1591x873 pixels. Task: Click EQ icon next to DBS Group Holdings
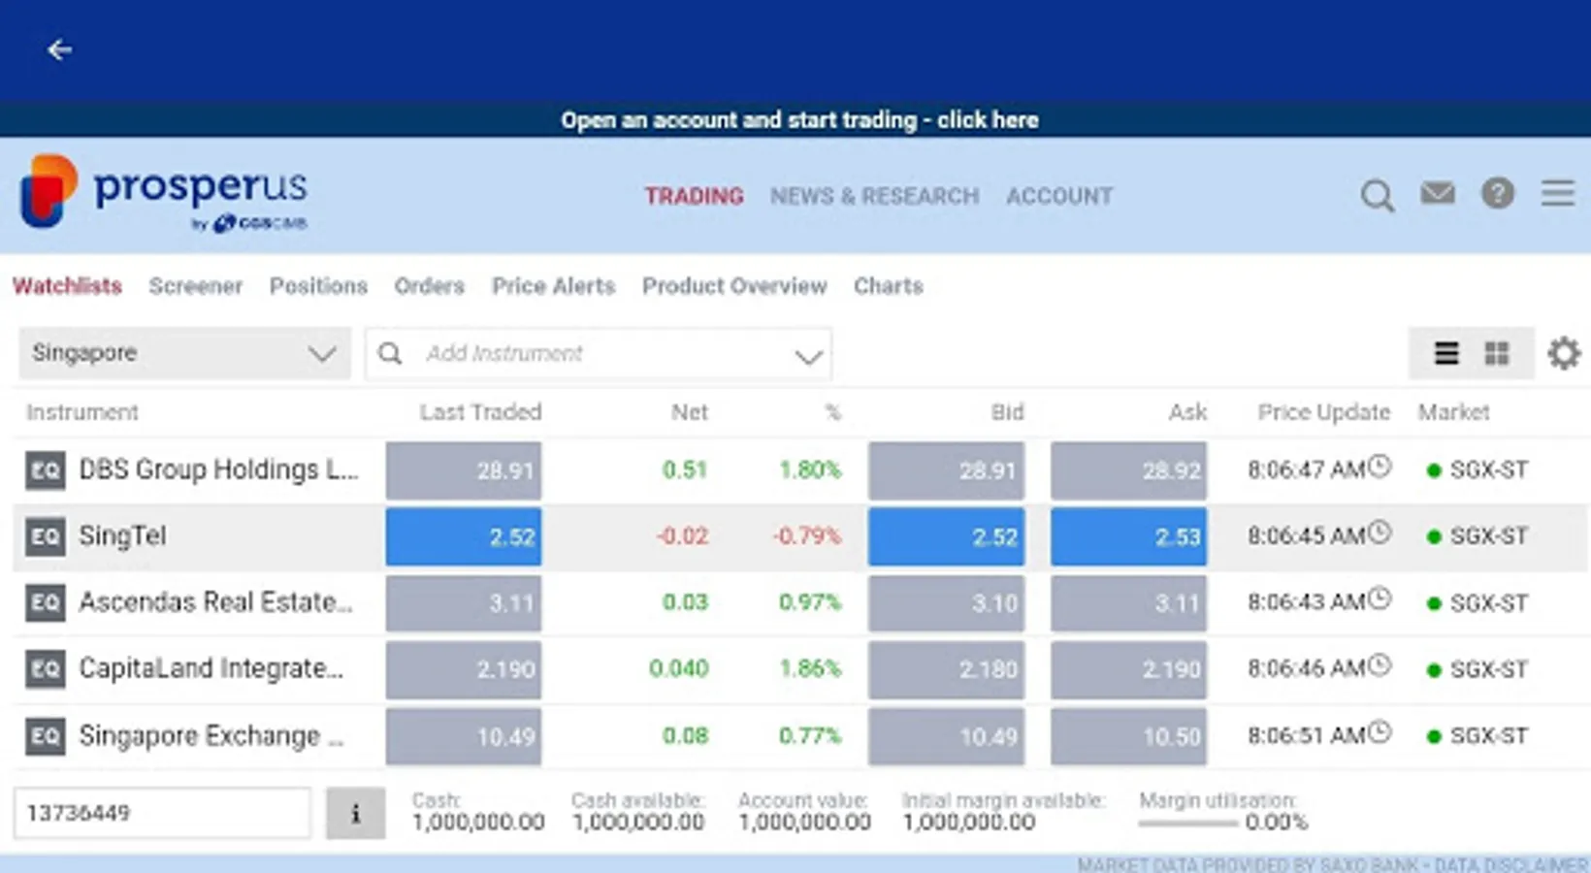click(x=45, y=470)
